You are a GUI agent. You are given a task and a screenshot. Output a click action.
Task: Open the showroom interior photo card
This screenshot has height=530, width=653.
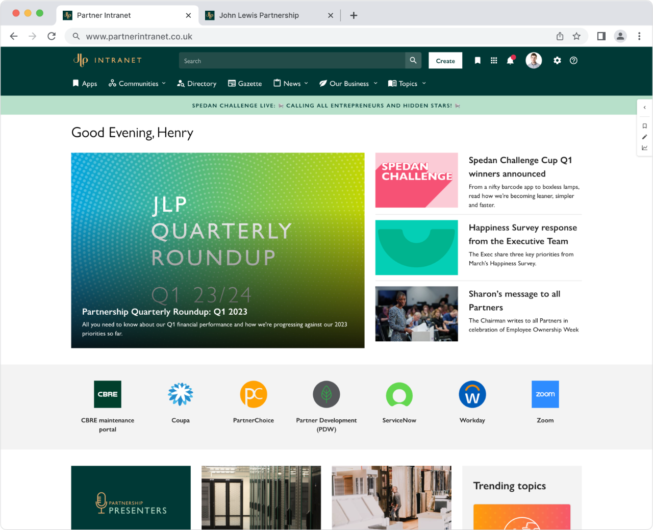(x=392, y=497)
